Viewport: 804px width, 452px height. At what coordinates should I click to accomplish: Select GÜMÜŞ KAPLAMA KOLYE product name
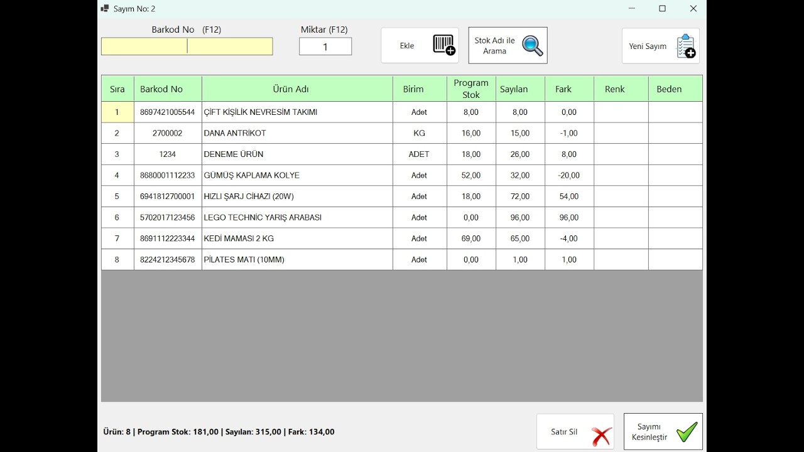[252, 175]
